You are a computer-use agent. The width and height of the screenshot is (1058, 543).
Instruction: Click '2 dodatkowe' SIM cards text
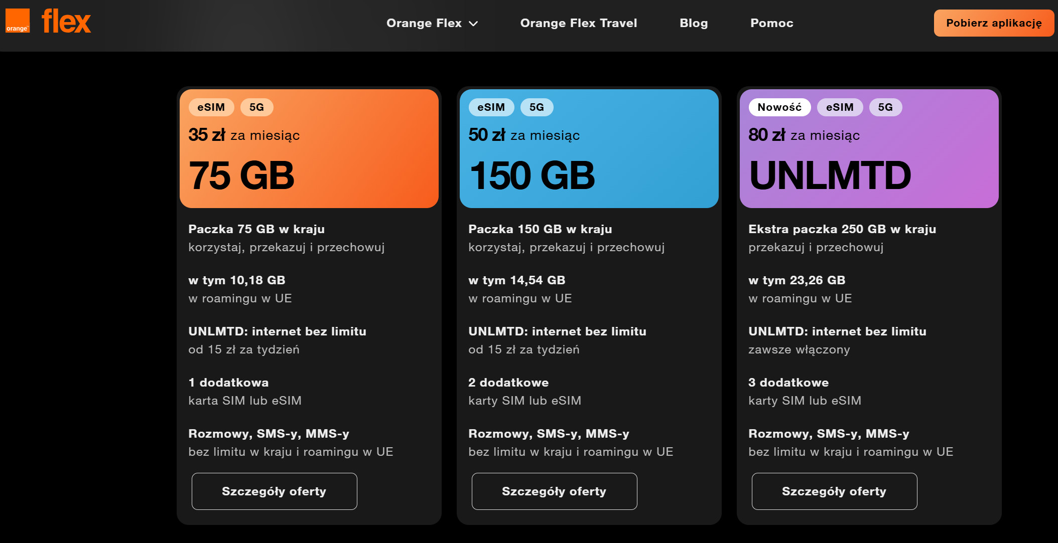[508, 383]
